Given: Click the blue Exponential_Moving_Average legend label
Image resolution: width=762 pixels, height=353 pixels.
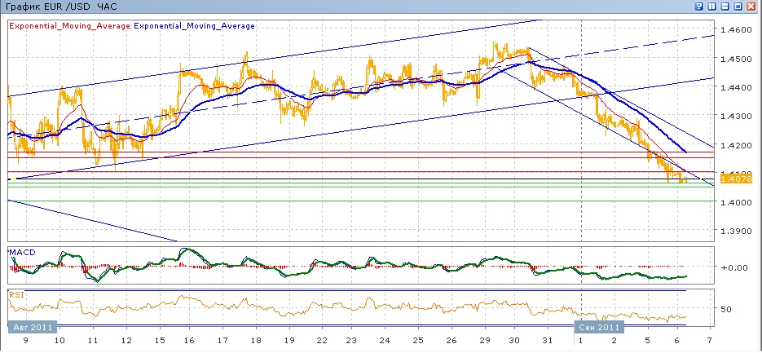Looking at the screenshot, I should click(195, 26).
